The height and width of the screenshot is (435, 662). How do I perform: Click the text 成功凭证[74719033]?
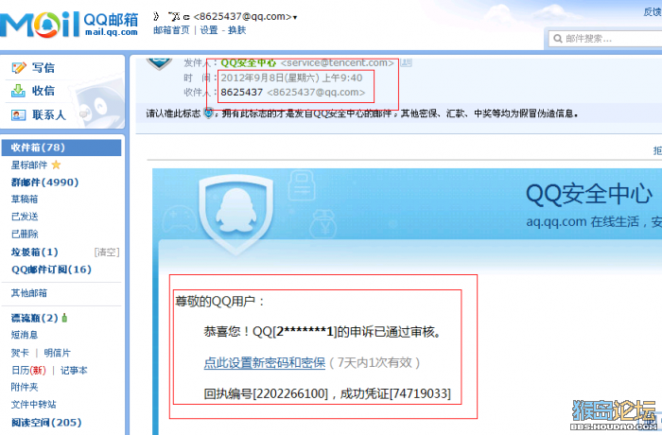[395, 393]
